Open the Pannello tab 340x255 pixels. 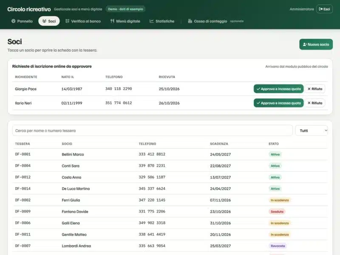point(22,21)
